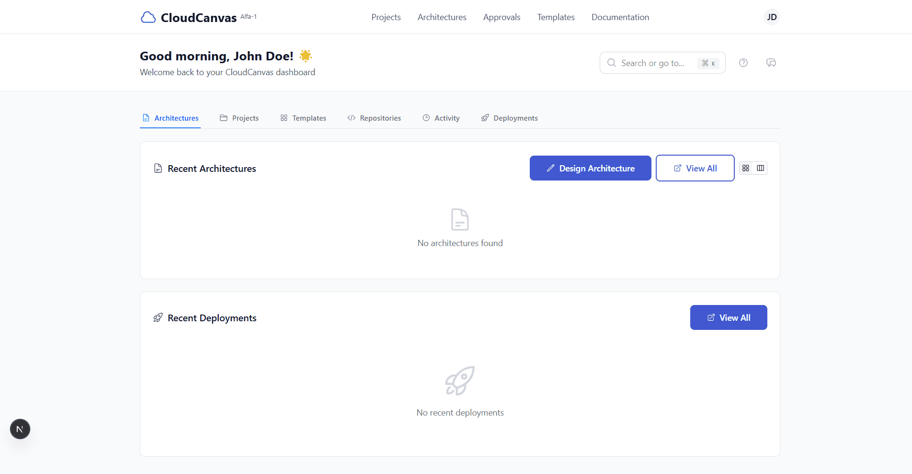912x474 pixels.
Task: Switch to grid view for Recent Architectures
Action: click(x=745, y=168)
